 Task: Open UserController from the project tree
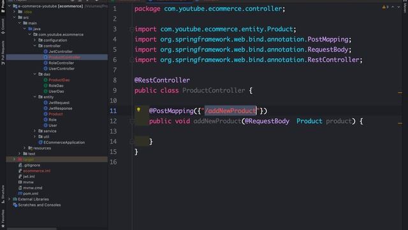(61, 68)
